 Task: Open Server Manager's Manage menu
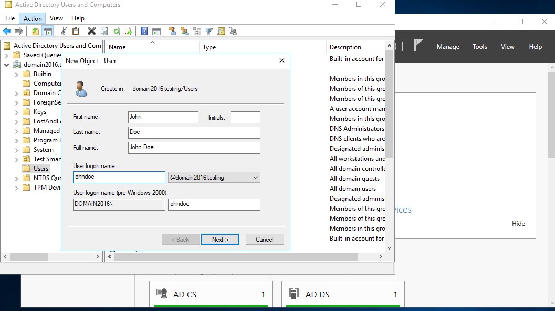(448, 47)
